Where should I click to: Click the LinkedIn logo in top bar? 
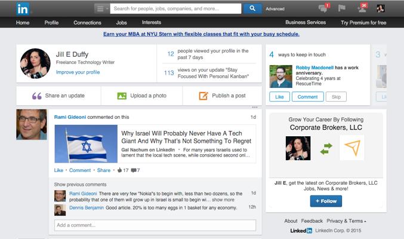[x=23, y=8]
